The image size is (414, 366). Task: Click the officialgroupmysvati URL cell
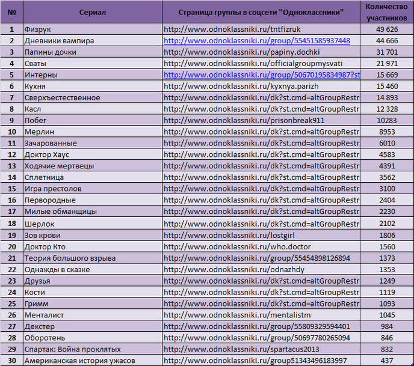(261, 63)
